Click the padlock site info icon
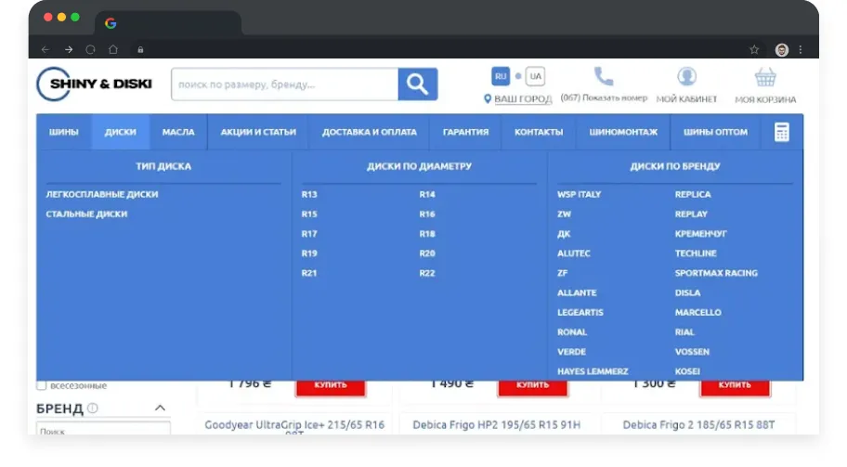This screenshot has height=467, width=847. click(140, 49)
